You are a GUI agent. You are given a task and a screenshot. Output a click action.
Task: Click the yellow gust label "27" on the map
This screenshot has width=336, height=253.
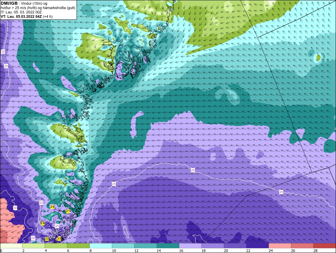(68, 211)
